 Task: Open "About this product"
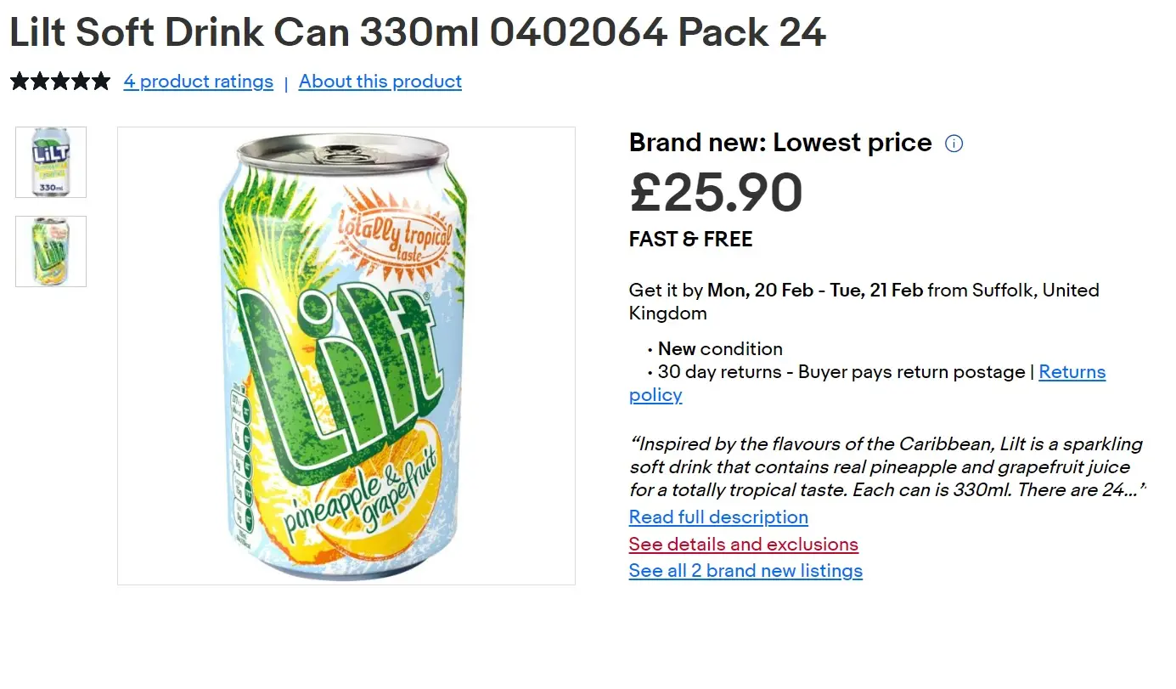pos(380,81)
